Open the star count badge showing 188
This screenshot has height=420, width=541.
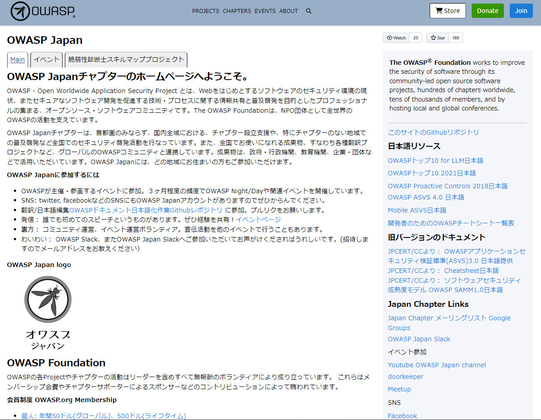coord(456,38)
